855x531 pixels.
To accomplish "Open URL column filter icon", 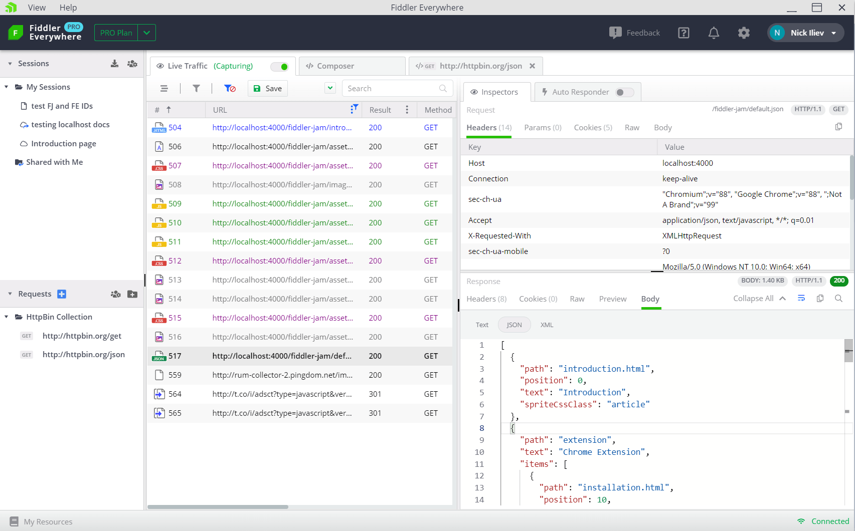I will pos(354,108).
